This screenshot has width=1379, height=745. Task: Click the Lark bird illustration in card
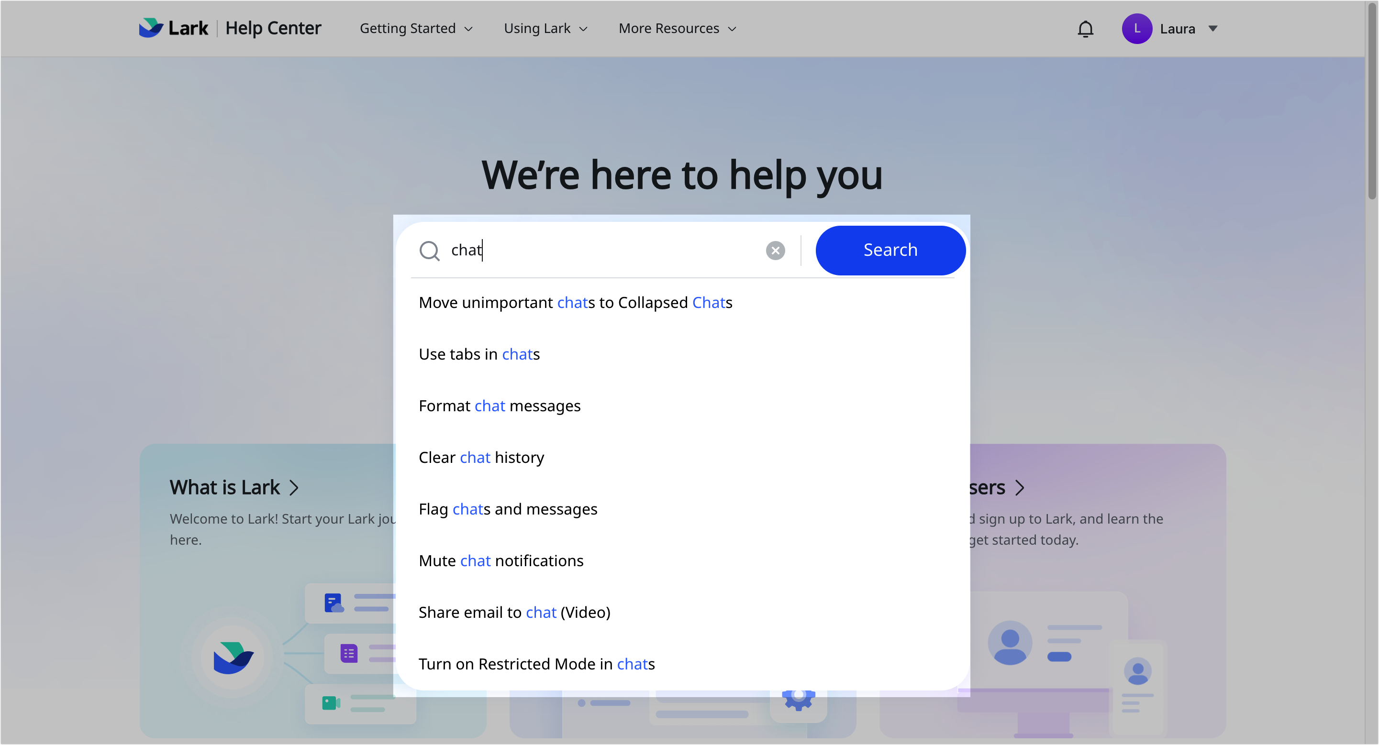point(233,658)
